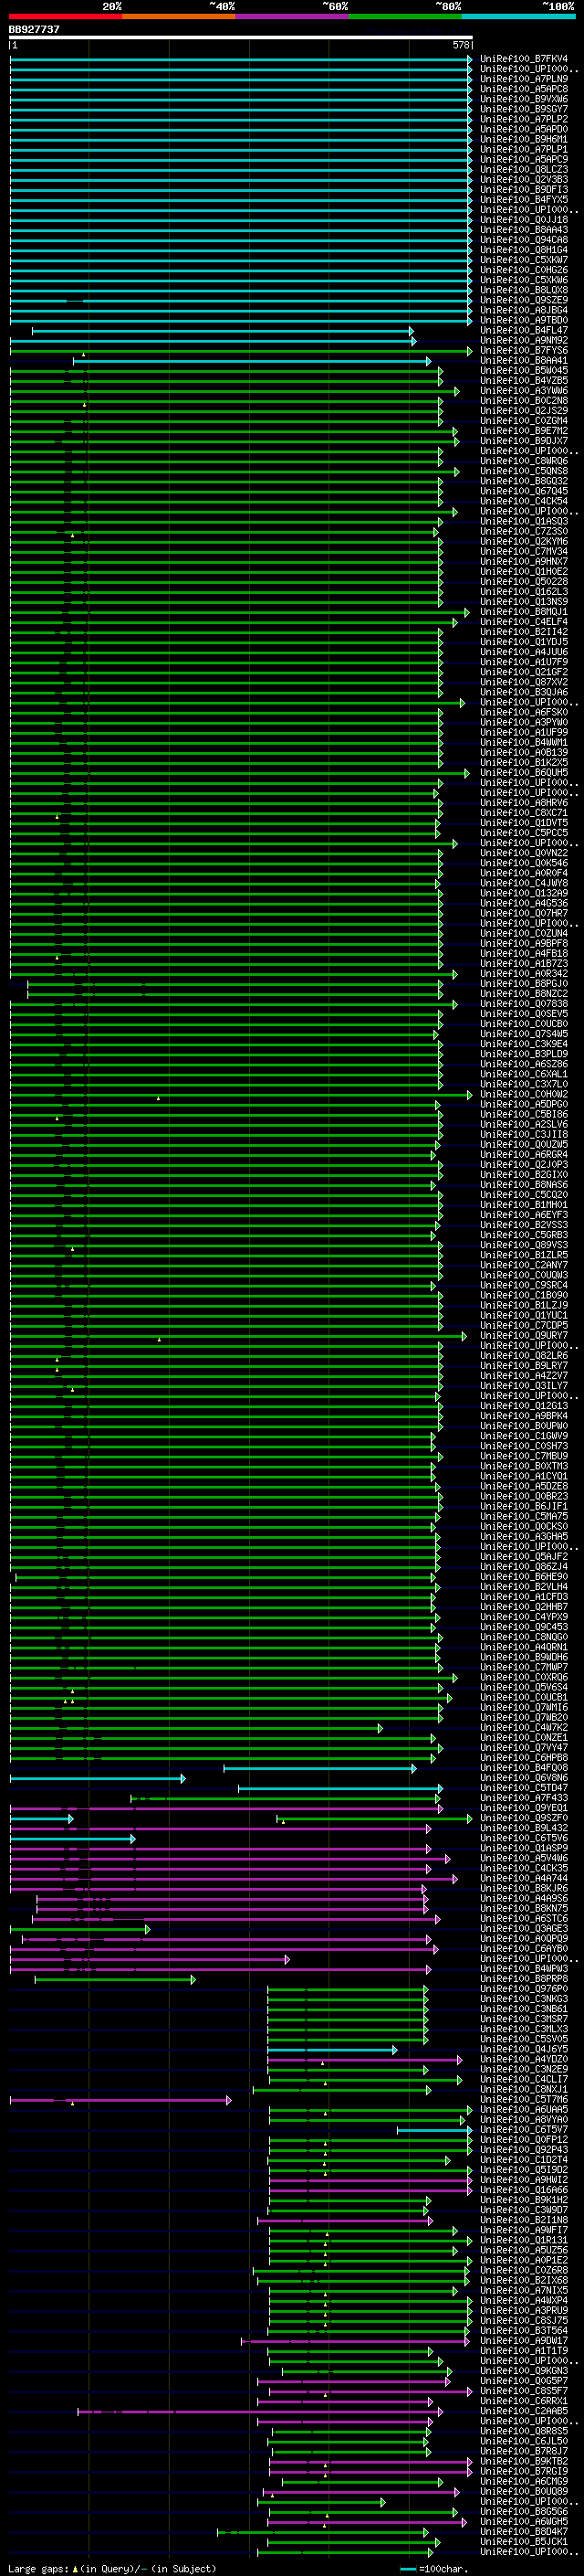This screenshot has height=2576, width=584.
Task: Click the green ~80% identity legend segment
Action: coord(405,16)
